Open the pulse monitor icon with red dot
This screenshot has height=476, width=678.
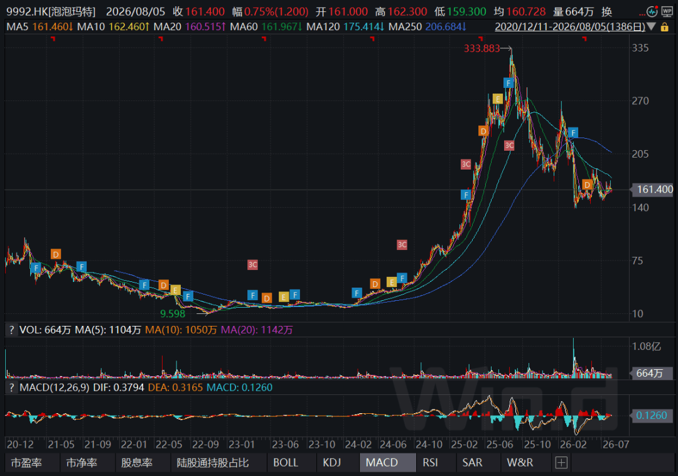652,12
